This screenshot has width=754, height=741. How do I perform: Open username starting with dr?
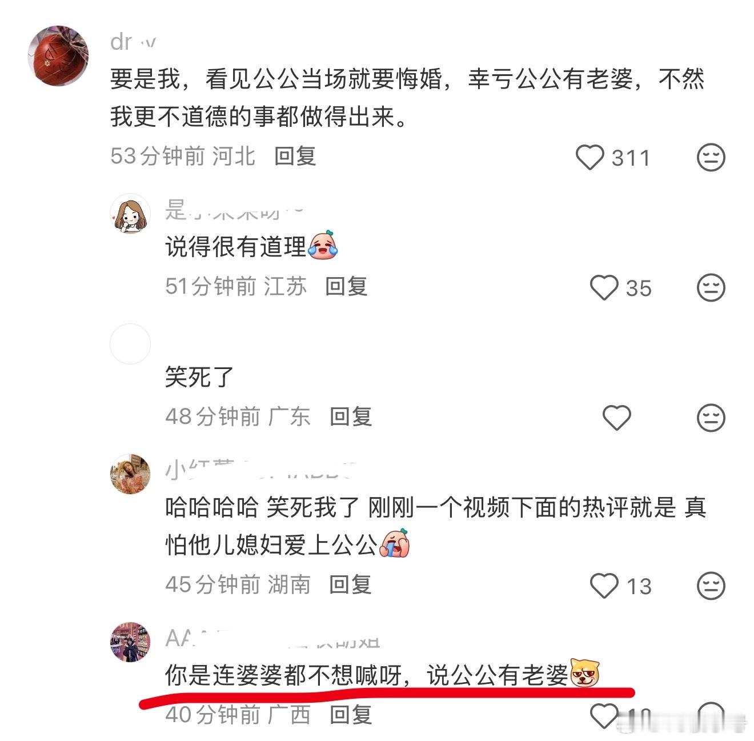[x=133, y=42]
